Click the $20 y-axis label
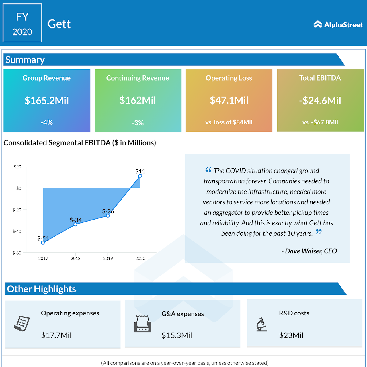Viewport: 367px width, 367px height. (x=17, y=167)
